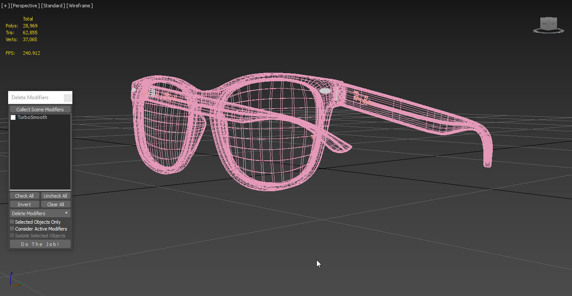This screenshot has height=296, width=572.
Task: Click the ViewCube navigation widget
Action: tap(548, 25)
